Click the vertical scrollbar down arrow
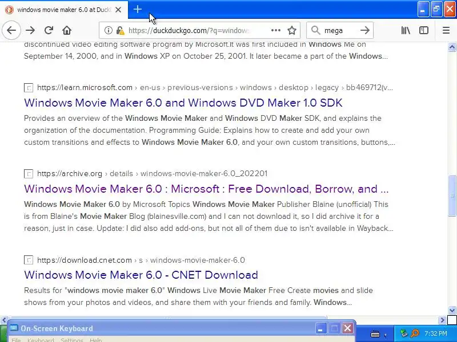 (x=452, y=310)
